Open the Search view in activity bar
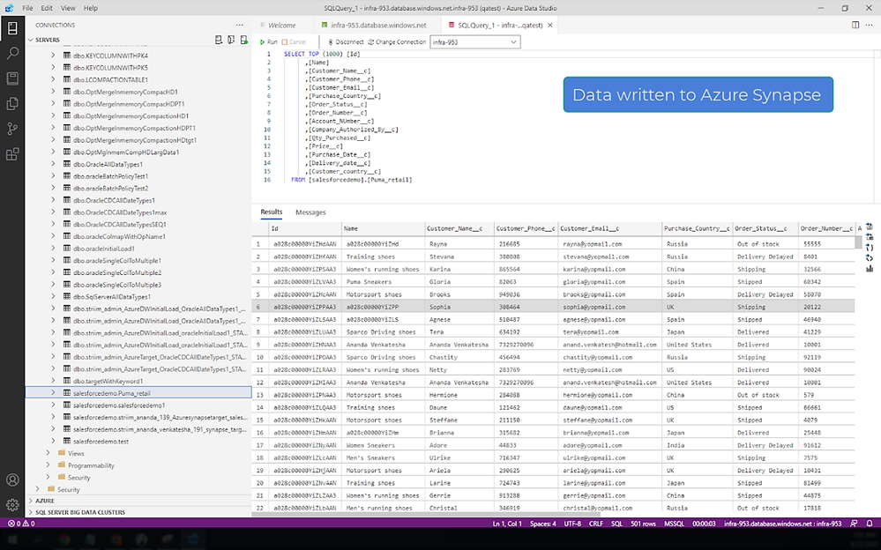The width and height of the screenshot is (881, 550). click(x=12, y=54)
